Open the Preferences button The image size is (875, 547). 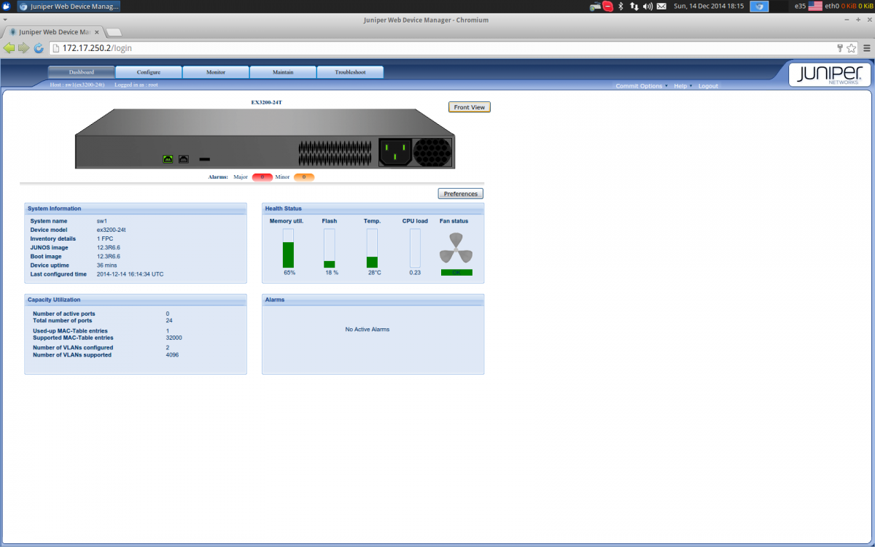pyautogui.click(x=460, y=194)
